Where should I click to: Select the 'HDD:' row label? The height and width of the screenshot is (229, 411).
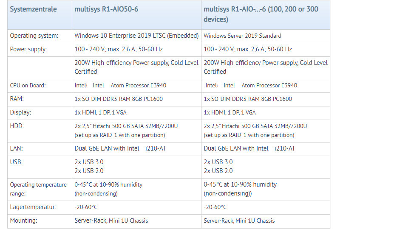tap(17, 126)
